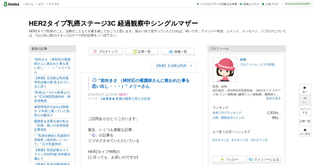Click the Ameba logo
Viewport: 315px width, 165px height.
pos(11,4)
